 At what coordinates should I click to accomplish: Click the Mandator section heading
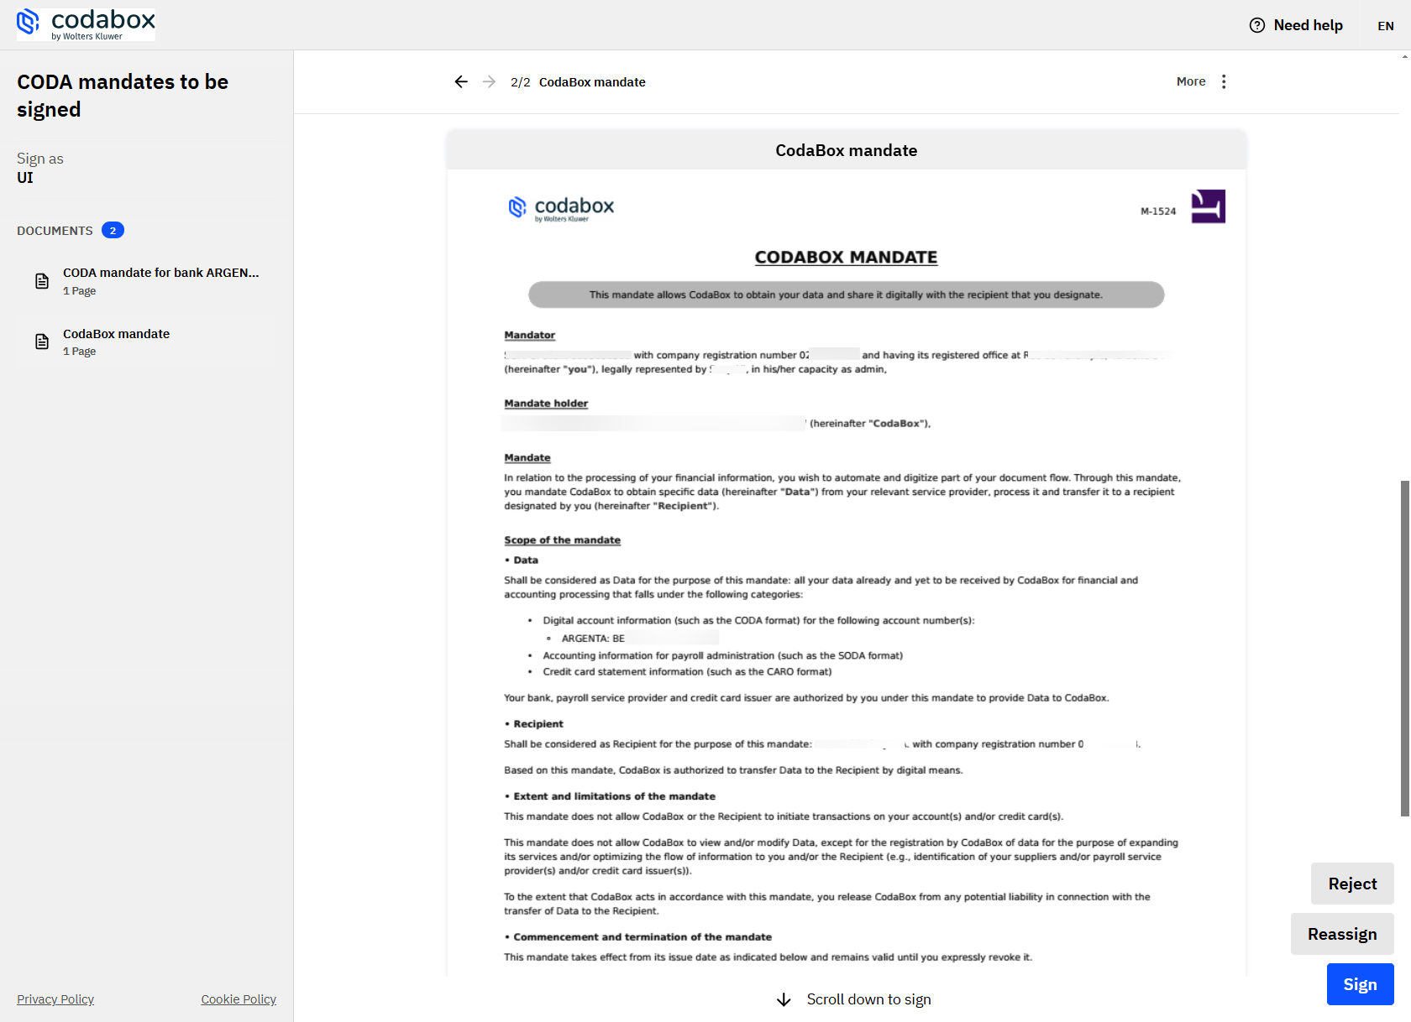529,335
